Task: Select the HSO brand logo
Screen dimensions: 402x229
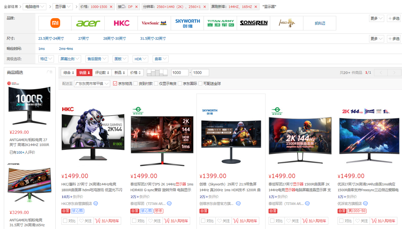Action: (286, 23)
